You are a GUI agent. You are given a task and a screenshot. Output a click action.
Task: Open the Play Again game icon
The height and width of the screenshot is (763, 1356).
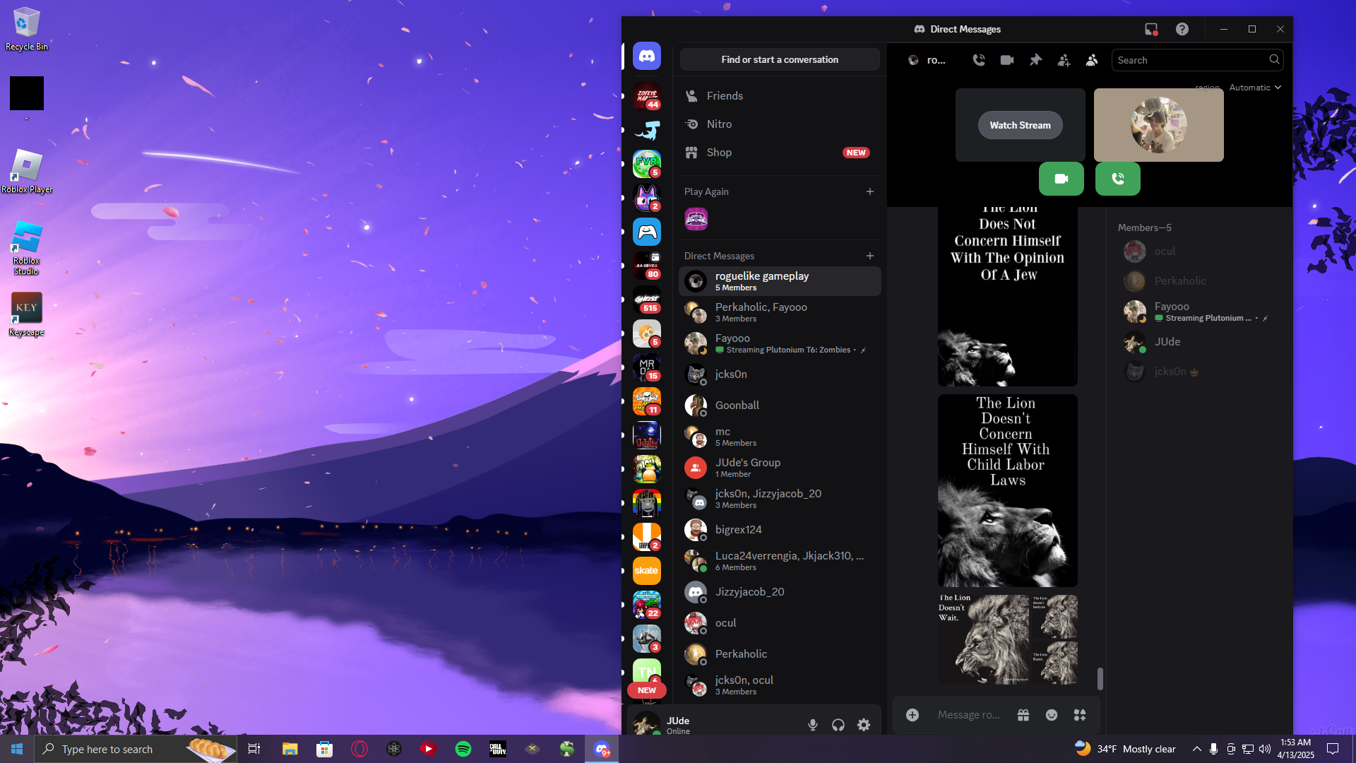pos(696,220)
